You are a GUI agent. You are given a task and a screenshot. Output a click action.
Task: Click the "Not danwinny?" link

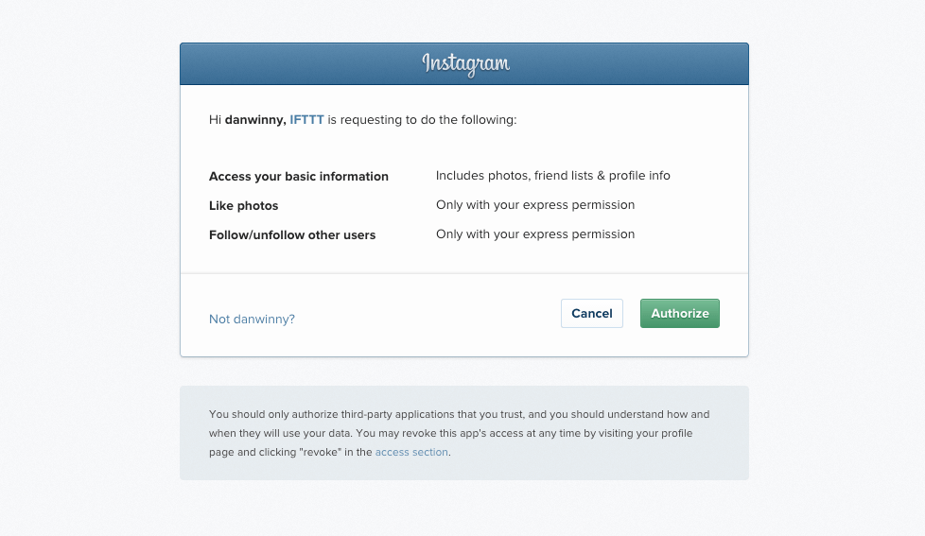point(252,319)
